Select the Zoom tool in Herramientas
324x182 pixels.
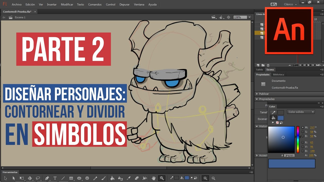point(162,178)
